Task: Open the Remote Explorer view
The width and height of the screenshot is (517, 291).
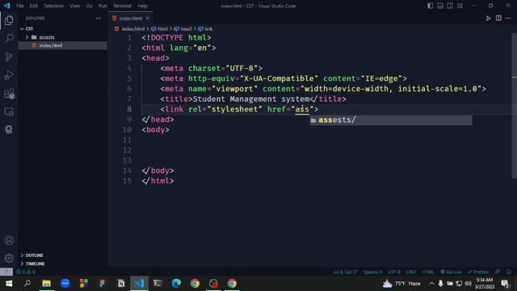Action: [x=9, y=112]
